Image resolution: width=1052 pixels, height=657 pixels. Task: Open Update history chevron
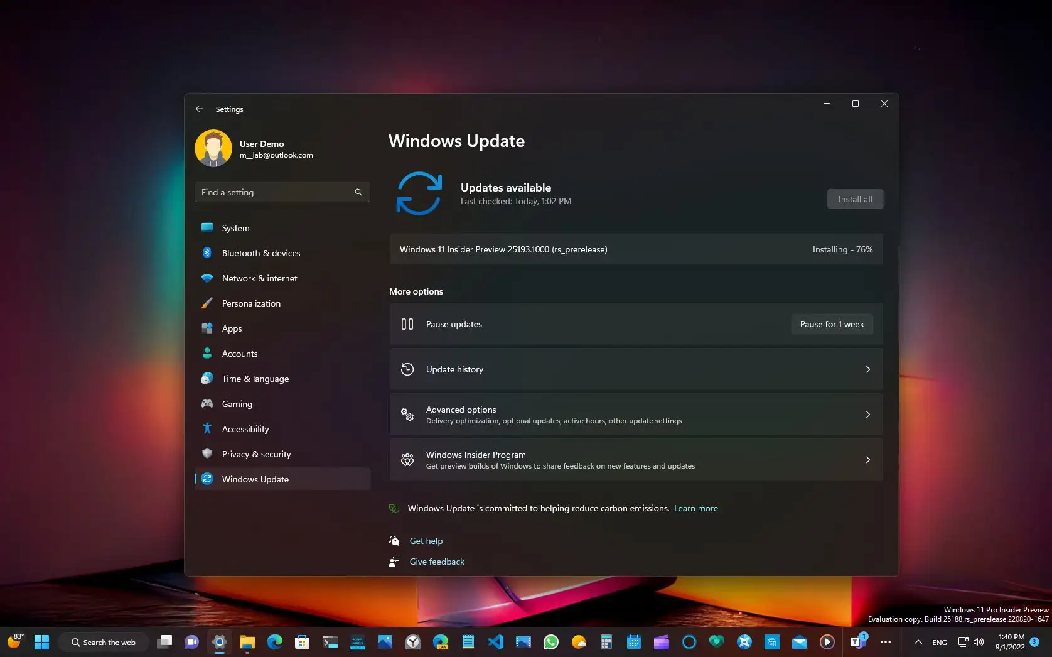point(868,369)
